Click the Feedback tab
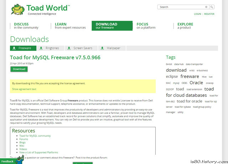Viewport: 228px width, 164px height. coord(7,162)
